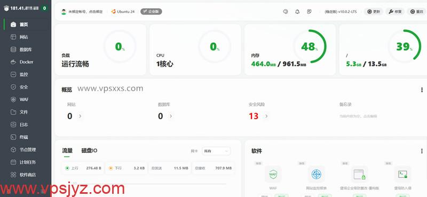Screen dimensions: 427x197
Task: Open the 文件 files folder icon
Action: [13, 112]
